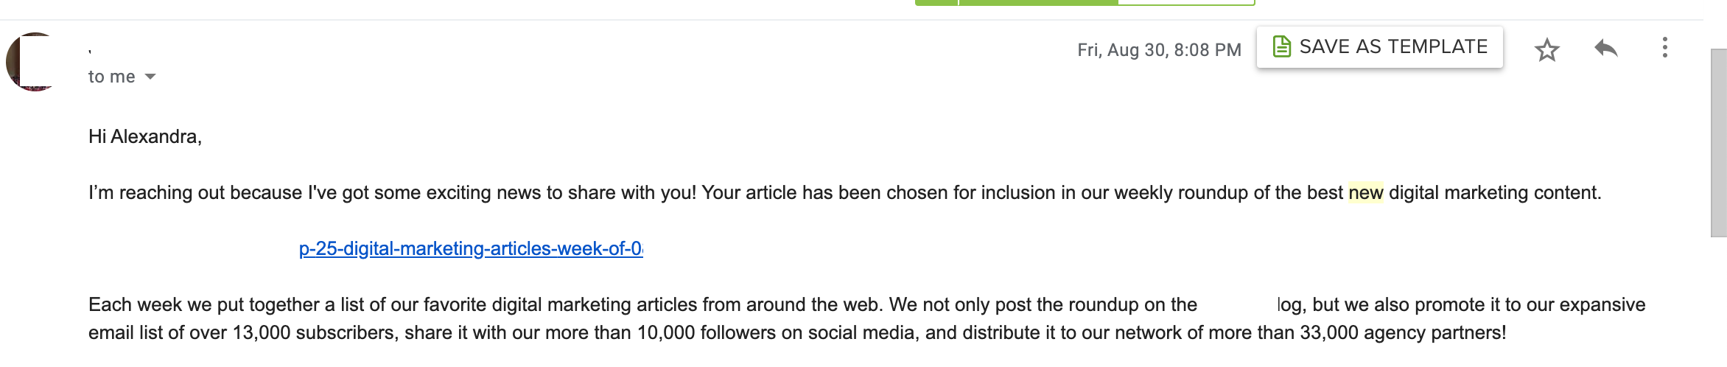The image size is (1727, 367).
Task: Click the empty end of the progress bar
Action: (x=1186, y=3)
